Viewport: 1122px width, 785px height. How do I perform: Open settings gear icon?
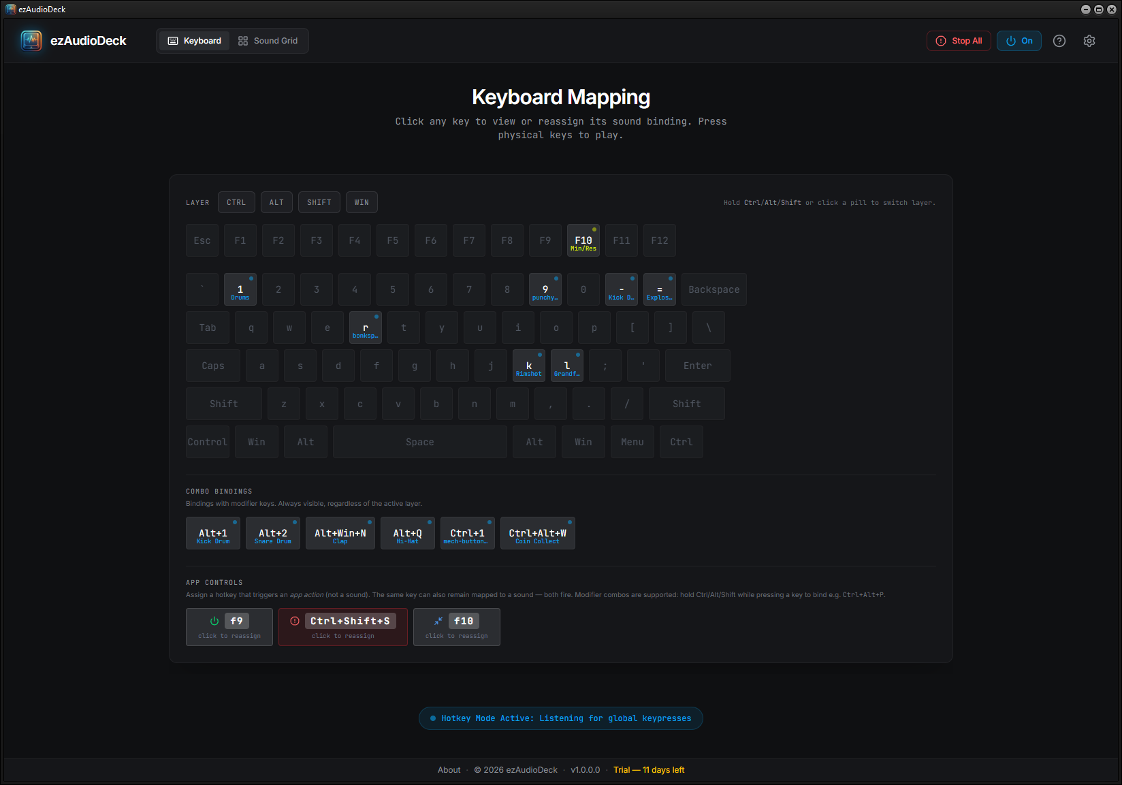[1089, 41]
